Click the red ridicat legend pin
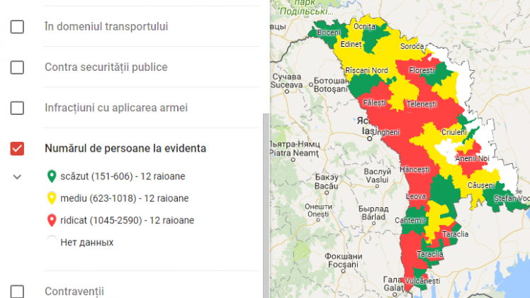Viewport: 530px width, 298px height. click(x=52, y=220)
